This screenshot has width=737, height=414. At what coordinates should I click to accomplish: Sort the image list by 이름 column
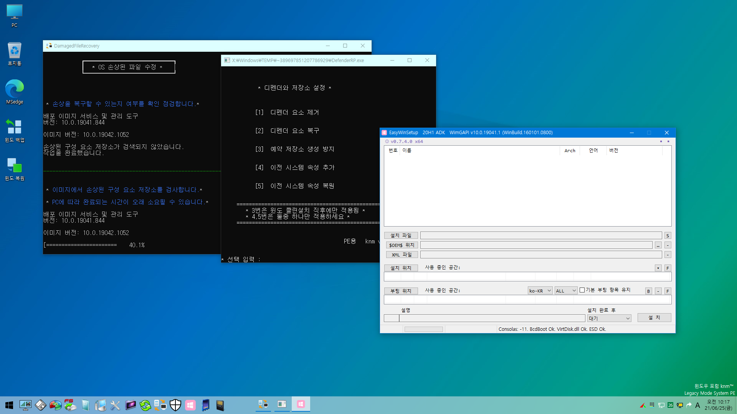coord(480,151)
